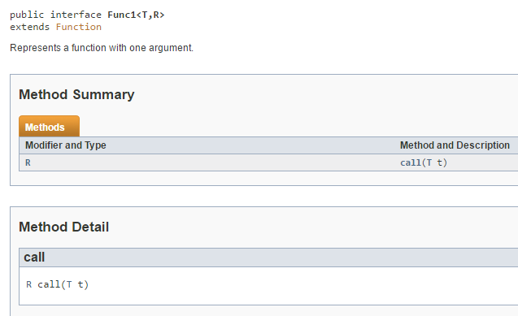Select the Methods tab

pos(50,127)
